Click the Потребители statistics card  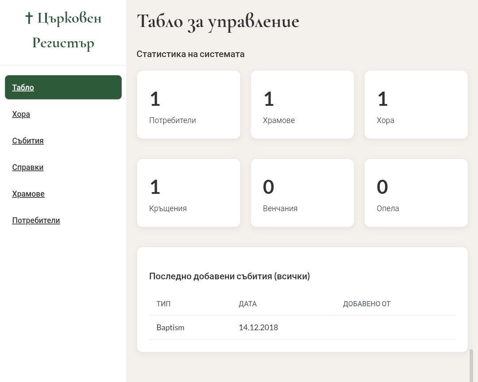pyautogui.click(x=189, y=104)
